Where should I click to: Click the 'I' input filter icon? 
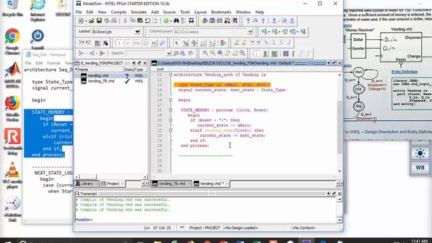point(119,43)
